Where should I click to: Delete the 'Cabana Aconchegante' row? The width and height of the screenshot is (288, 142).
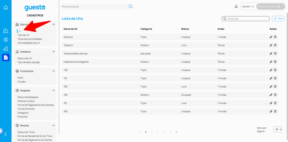pyautogui.click(x=275, y=62)
